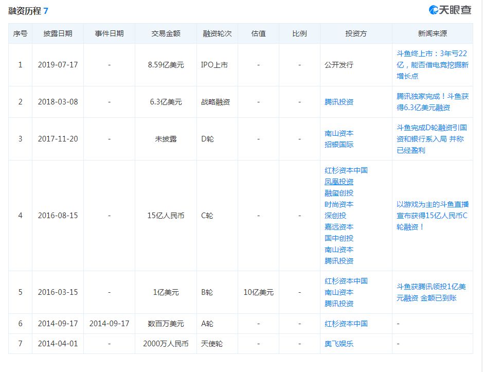Click the 融资轮次 column header
Image resolution: width=483 pixels, height=372 pixels.
pyautogui.click(x=217, y=33)
